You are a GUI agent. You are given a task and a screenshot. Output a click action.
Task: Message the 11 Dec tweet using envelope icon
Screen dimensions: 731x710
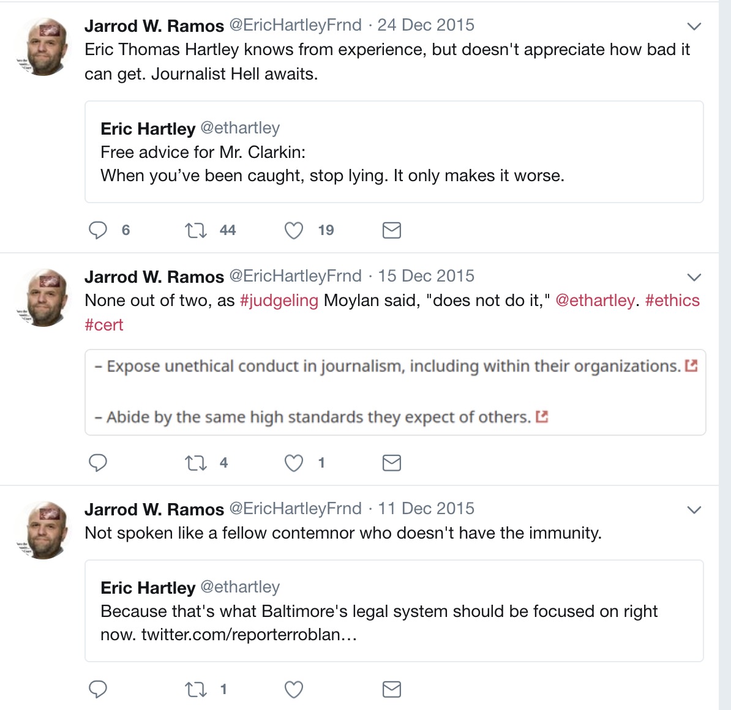point(392,690)
